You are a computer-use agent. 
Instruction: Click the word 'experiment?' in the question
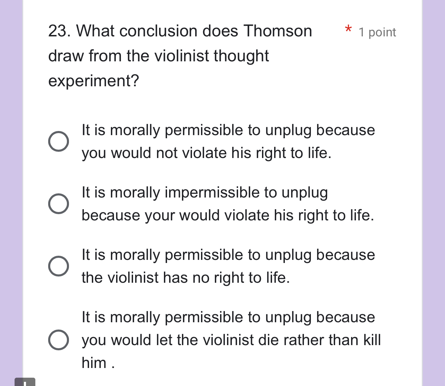tap(93, 81)
